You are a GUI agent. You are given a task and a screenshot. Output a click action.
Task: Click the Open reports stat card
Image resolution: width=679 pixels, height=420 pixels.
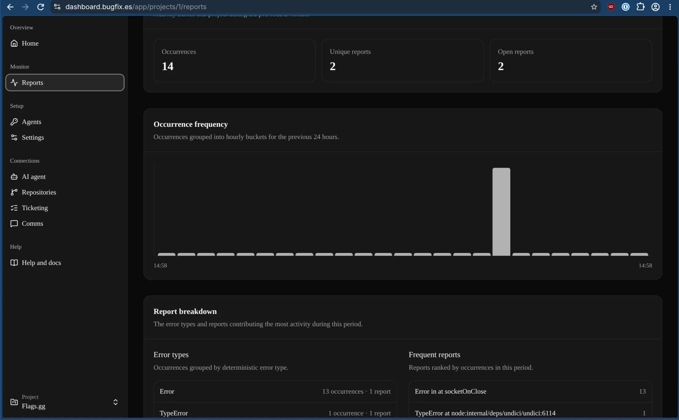coord(571,60)
